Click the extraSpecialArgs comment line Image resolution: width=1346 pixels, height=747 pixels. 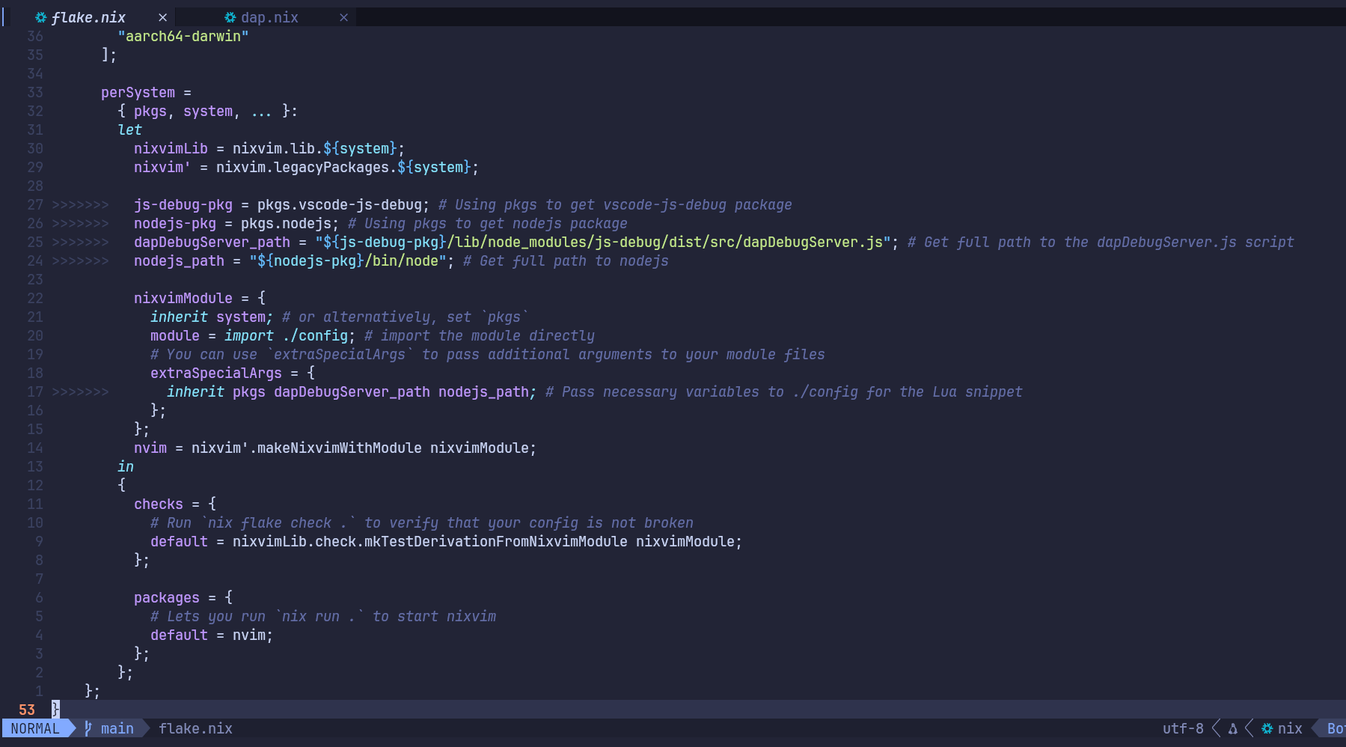coord(488,354)
